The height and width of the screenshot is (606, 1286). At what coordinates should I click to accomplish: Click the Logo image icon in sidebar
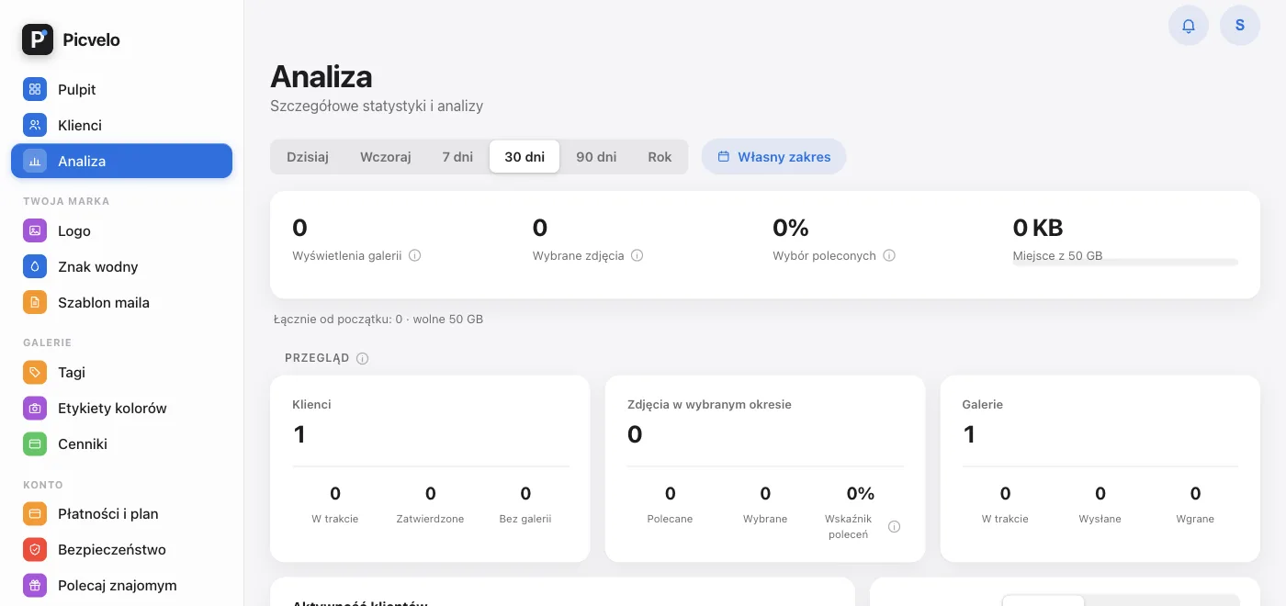(35, 230)
